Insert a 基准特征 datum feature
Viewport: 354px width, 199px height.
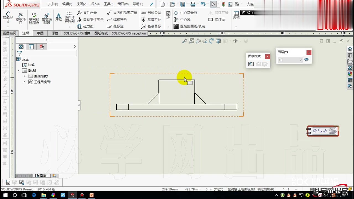[151, 20]
